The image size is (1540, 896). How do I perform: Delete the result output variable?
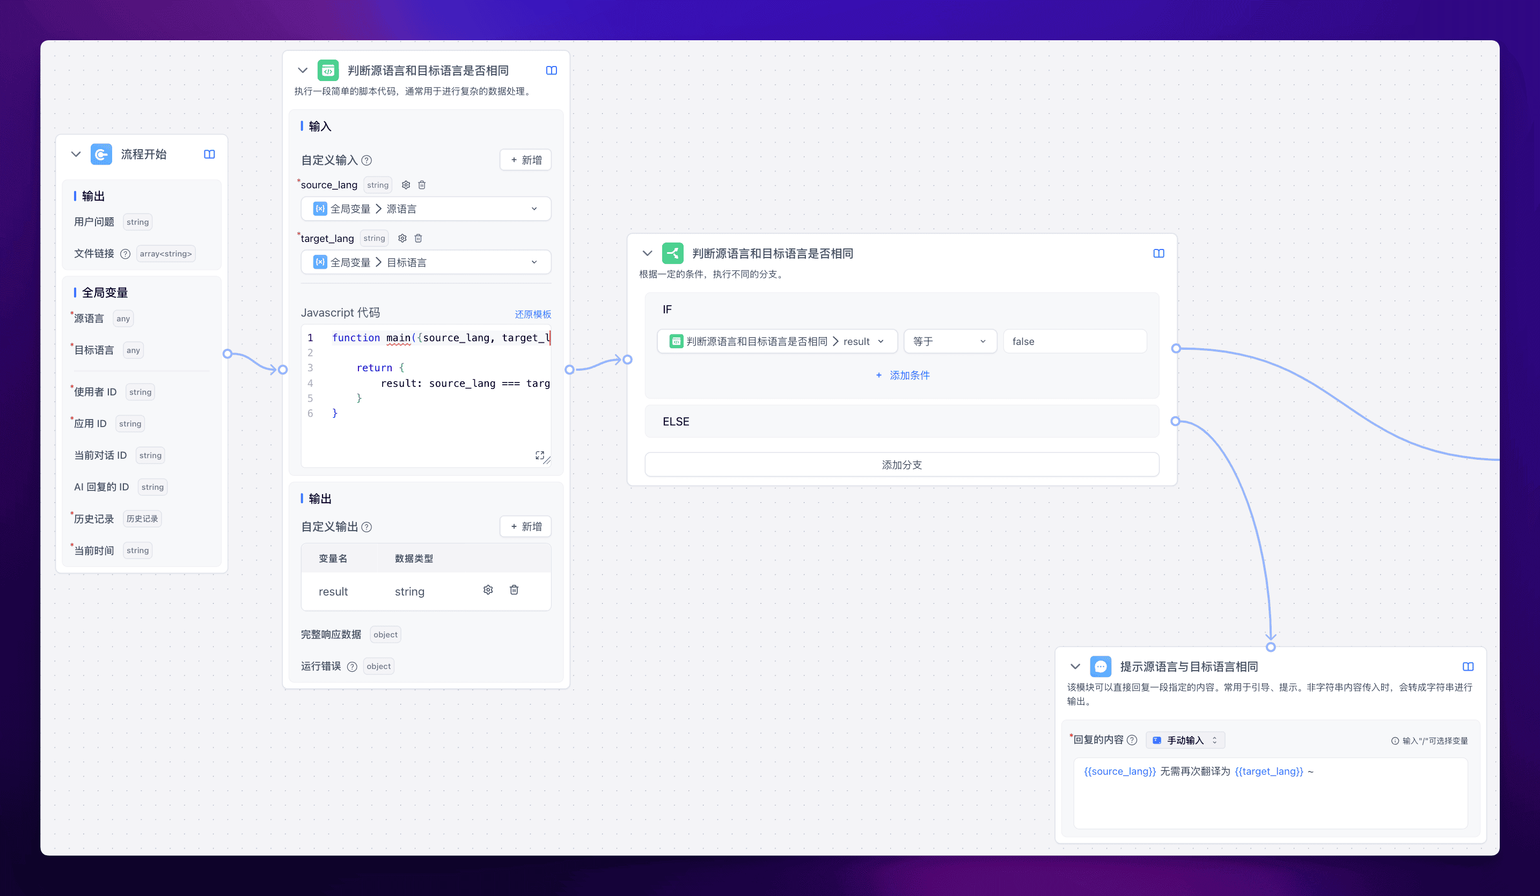coord(514,590)
